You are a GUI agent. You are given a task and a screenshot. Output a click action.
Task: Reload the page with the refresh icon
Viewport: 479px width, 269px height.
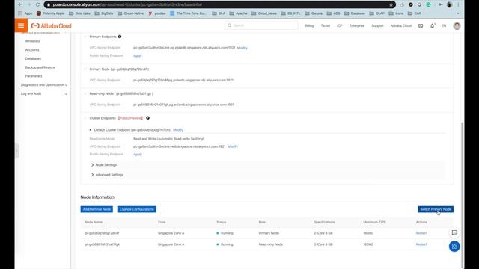[37, 4]
